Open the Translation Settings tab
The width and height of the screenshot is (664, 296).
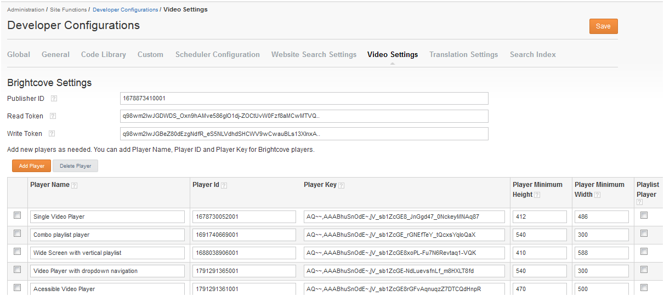point(464,55)
